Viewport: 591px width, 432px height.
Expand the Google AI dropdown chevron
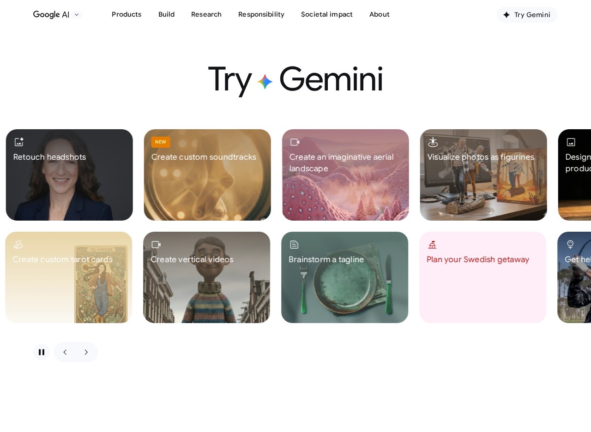pos(77,15)
